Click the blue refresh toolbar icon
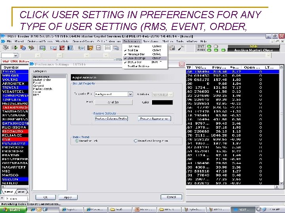Viewport: 285px width, 213px height. [23, 48]
